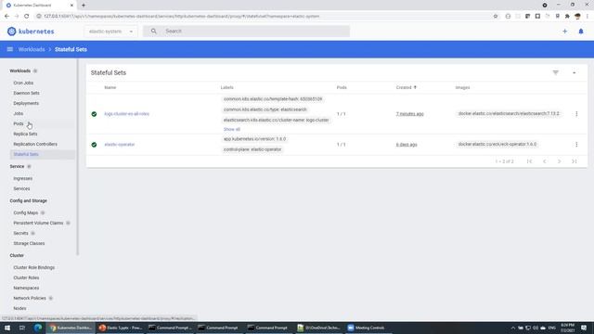Open Config Maps in sidebar
594x334 pixels.
(x=26, y=212)
